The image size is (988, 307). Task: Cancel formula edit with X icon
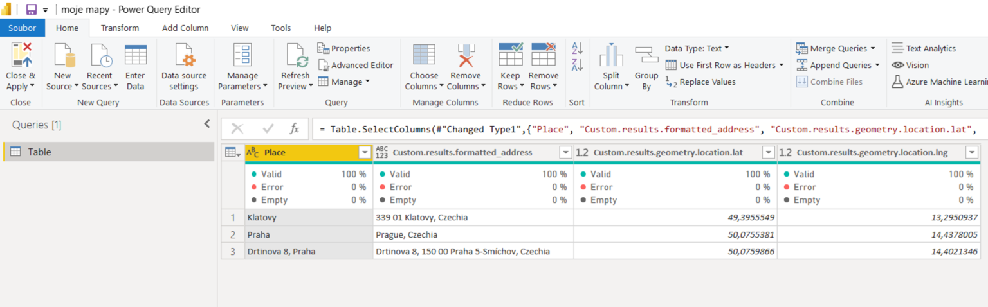click(x=237, y=128)
